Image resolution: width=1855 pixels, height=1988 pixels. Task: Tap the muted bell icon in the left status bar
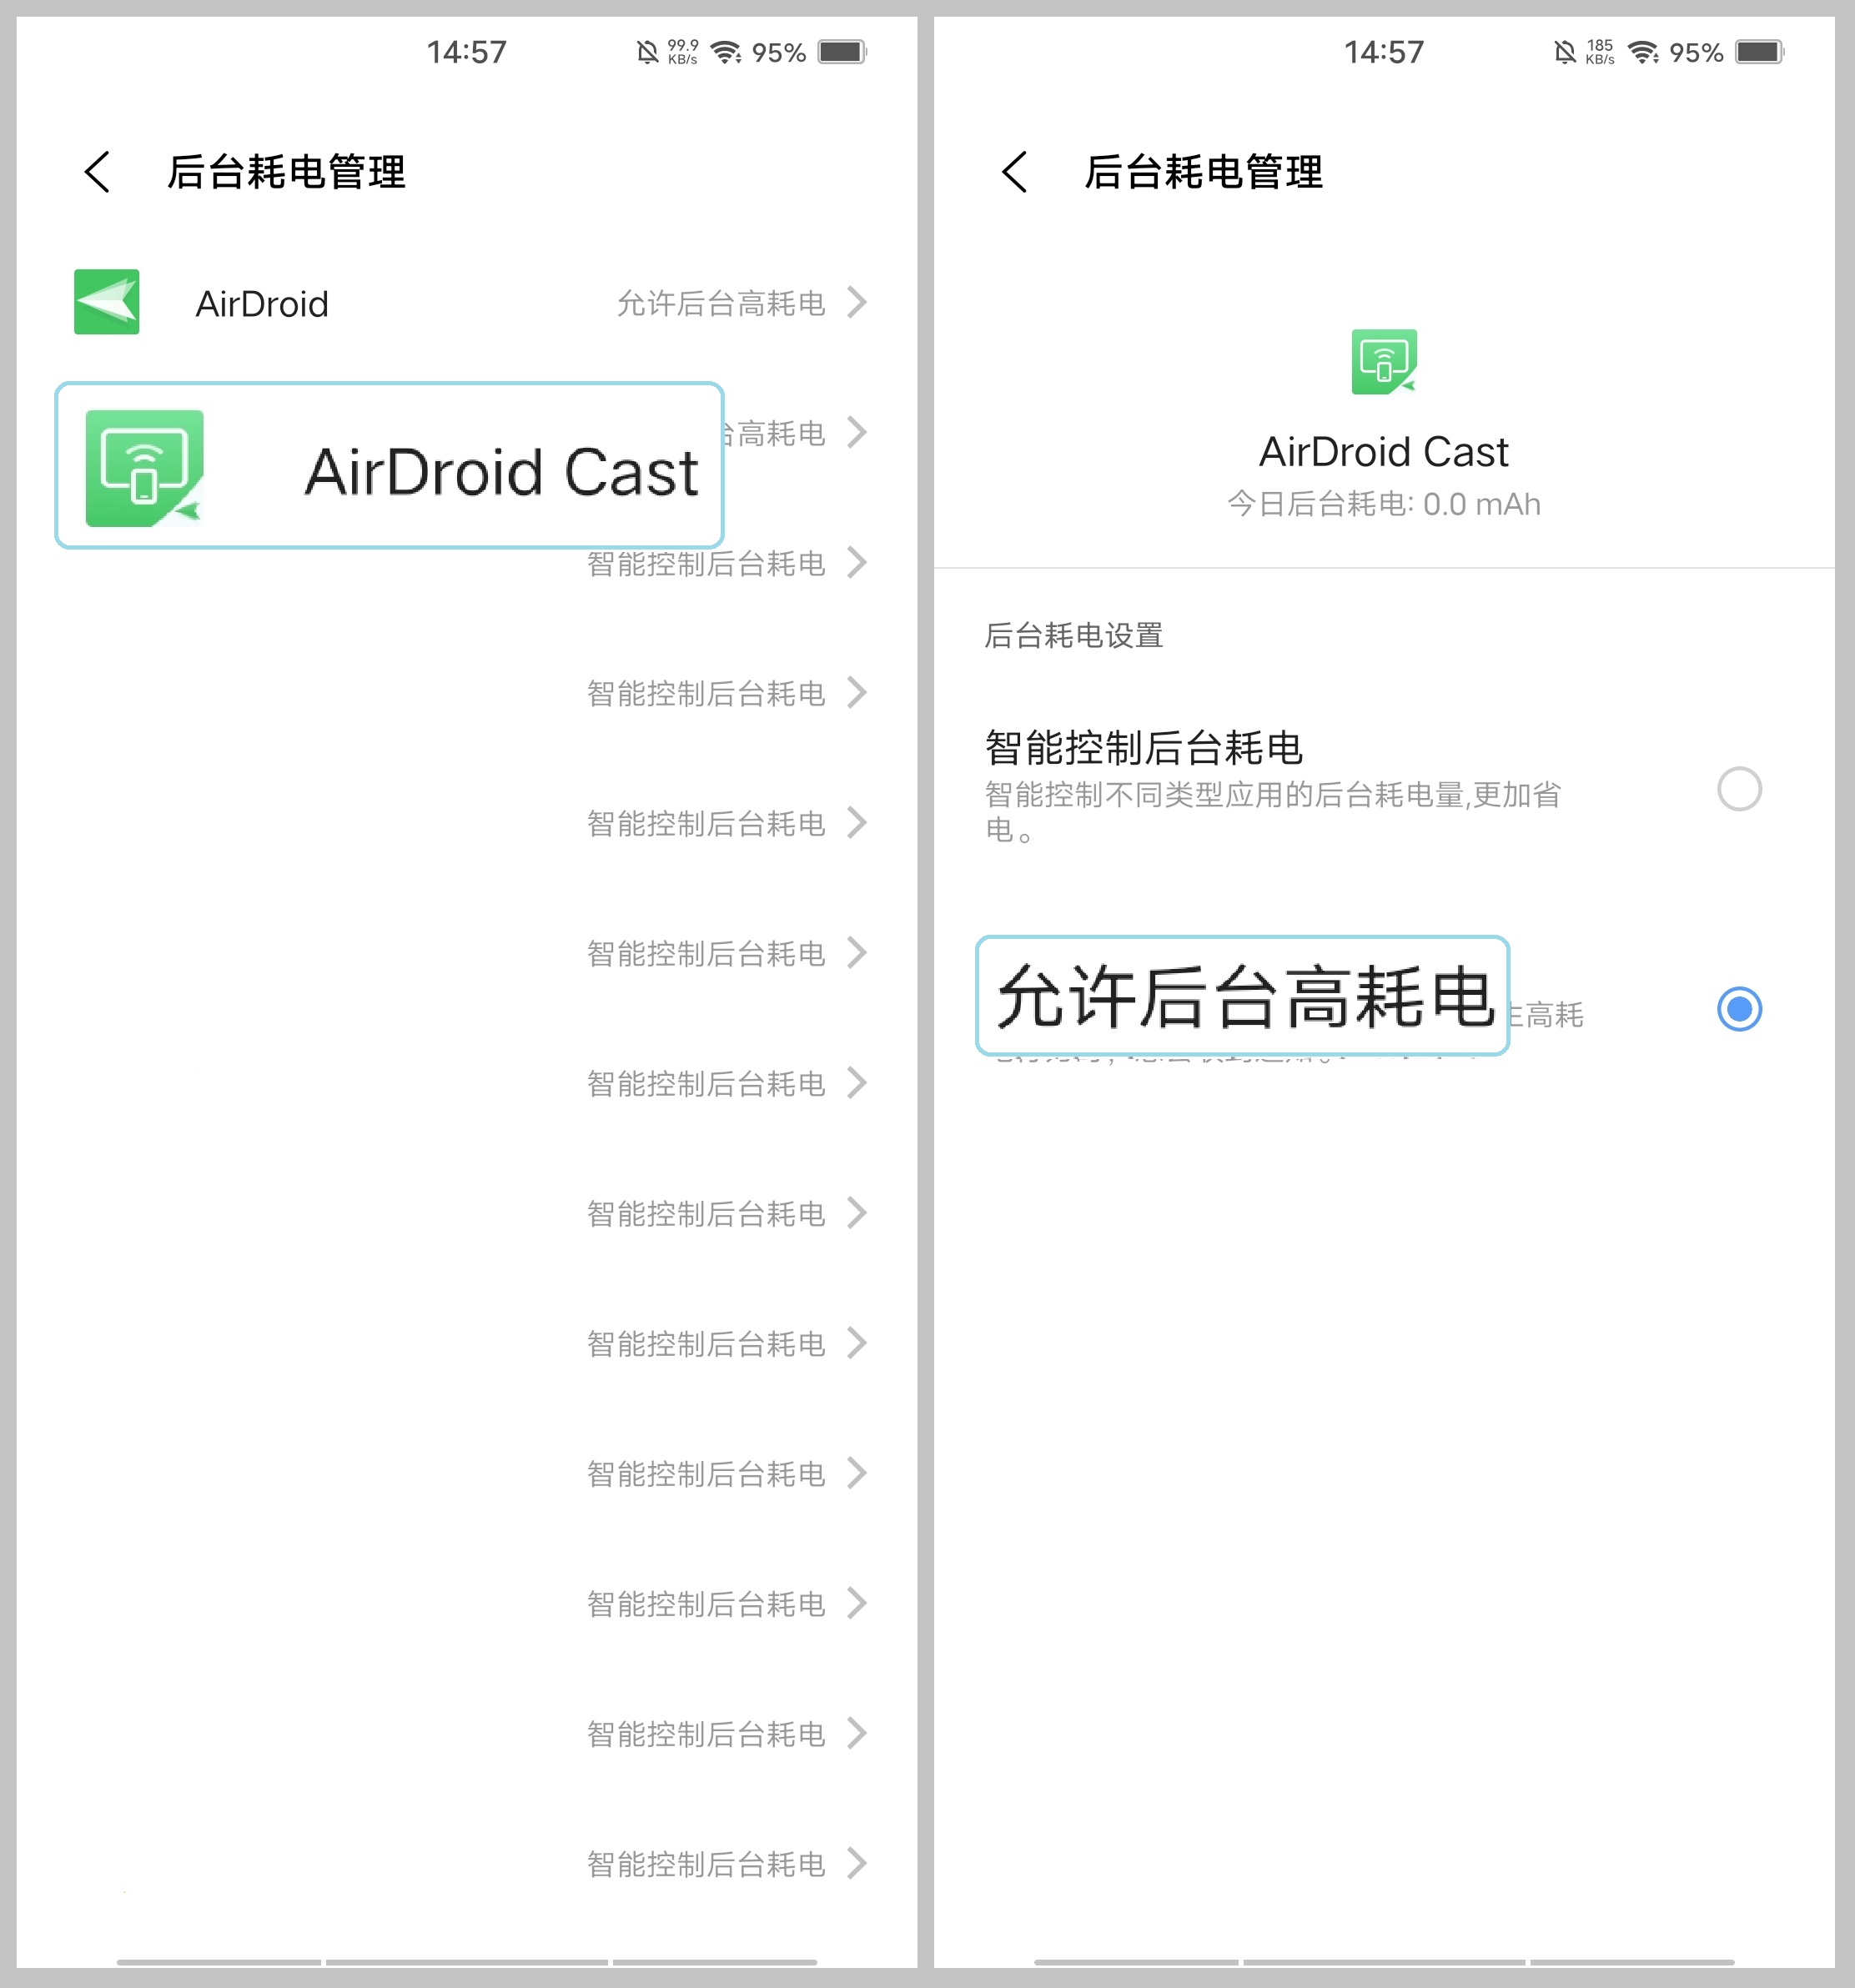pyautogui.click(x=648, y=52)
